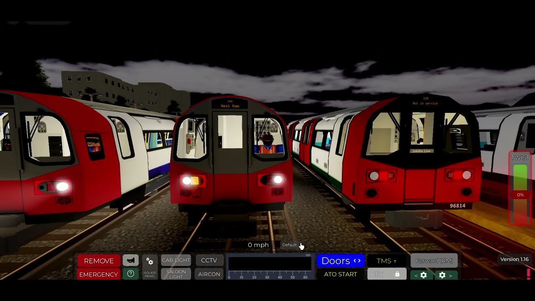Sound the horn icon button
535x301 pixels.
click(130, 260)
